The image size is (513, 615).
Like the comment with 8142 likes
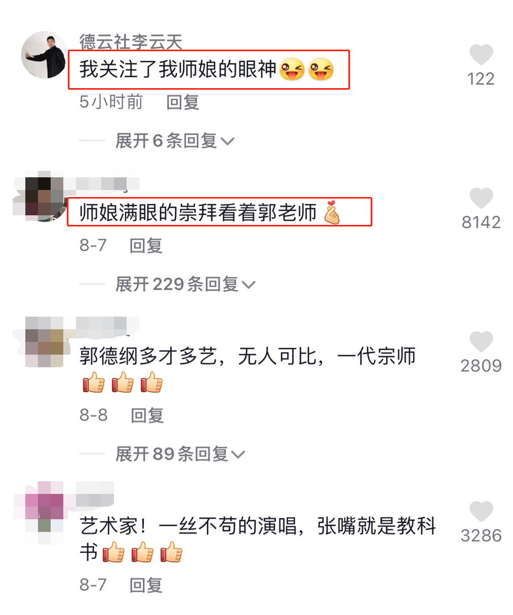[481, 198]
